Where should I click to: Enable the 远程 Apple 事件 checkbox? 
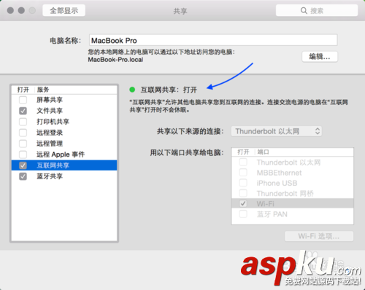click(23, 154)
